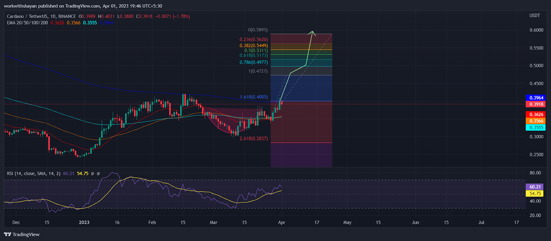Click the Mar label on time axis
Screen dimensions: 551x241
214,223
